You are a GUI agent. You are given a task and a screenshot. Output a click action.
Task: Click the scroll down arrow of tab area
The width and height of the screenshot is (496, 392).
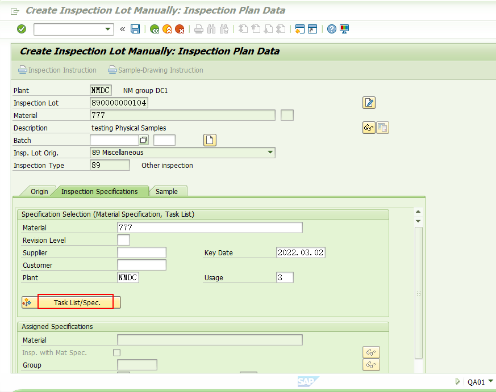[418, 221]
